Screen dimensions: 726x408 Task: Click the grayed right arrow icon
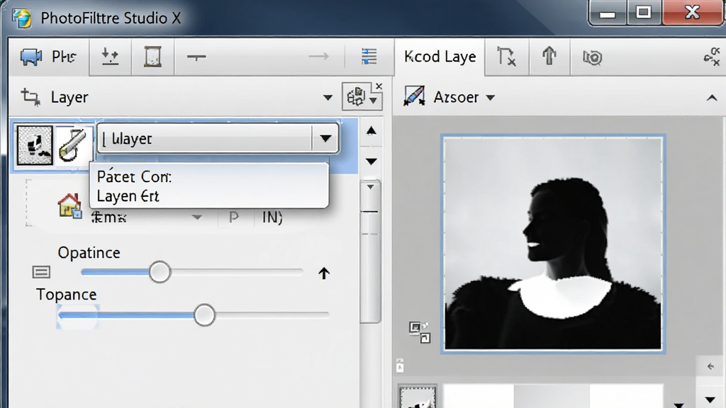pos(318,57)
